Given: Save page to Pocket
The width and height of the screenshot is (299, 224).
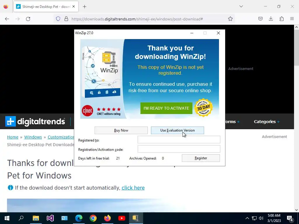Looking at the screenshot, I should pyautogui.click(x=260, y=19).
